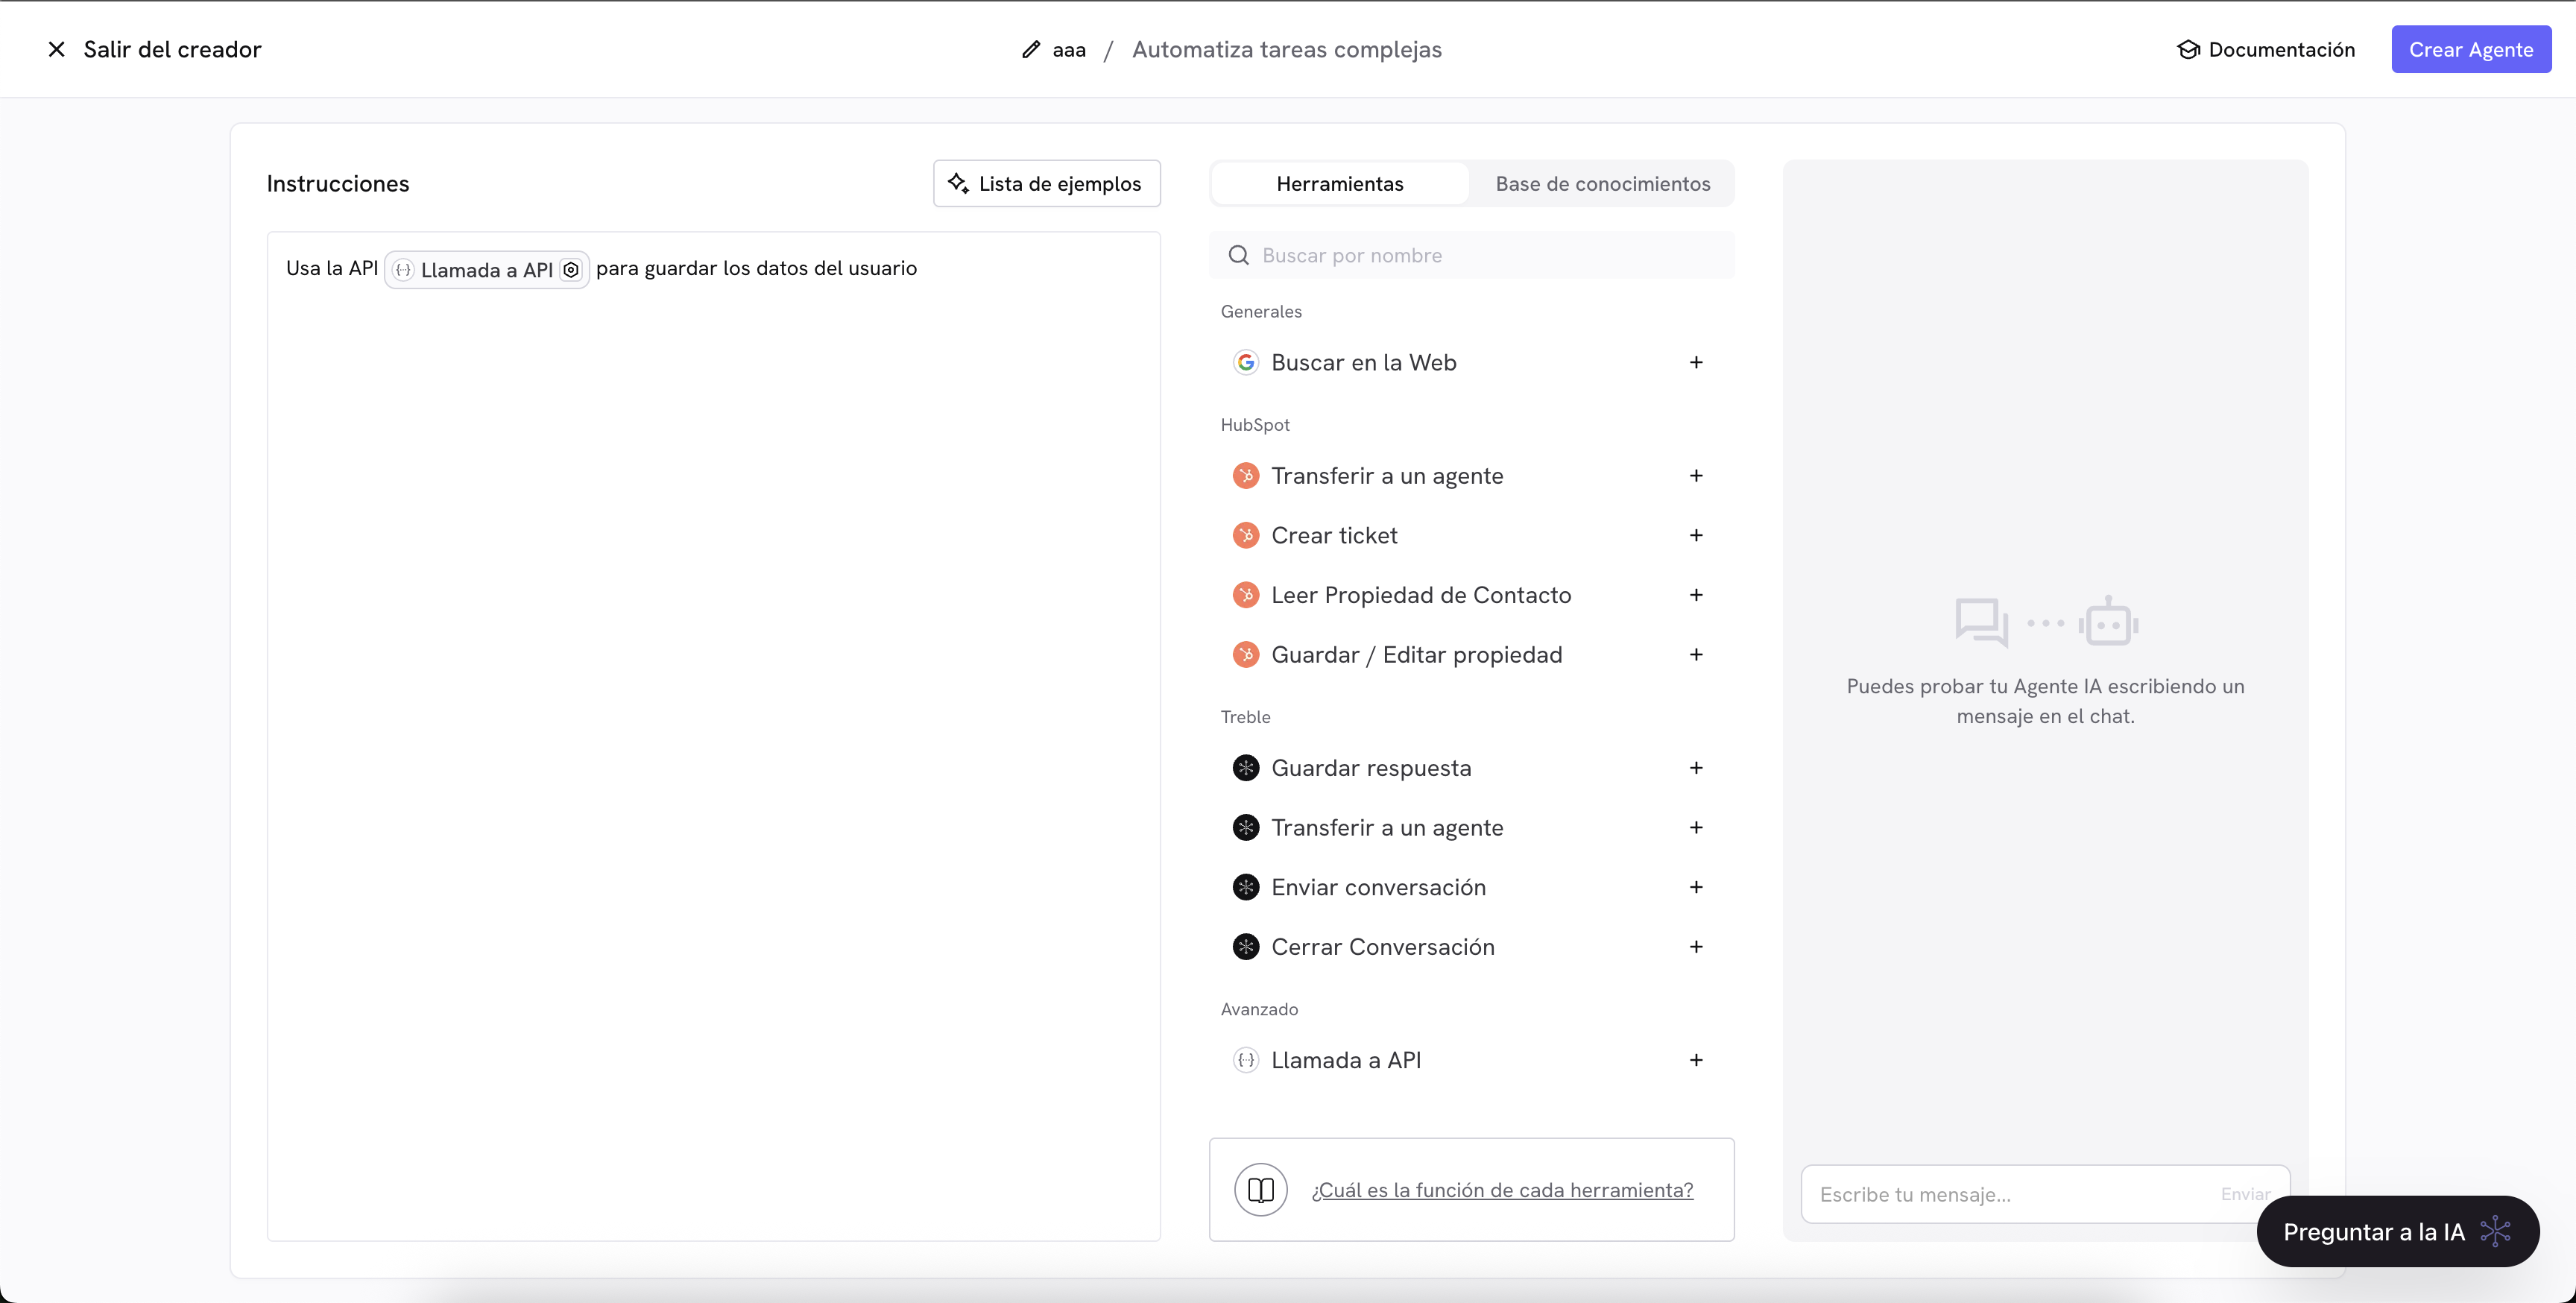Switch to the Base de conocimientos tab
2576x1303 pixels.
(1602, 183)
